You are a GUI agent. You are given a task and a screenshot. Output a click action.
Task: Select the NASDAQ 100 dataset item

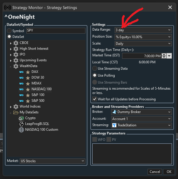pyautogui.click(x=41, y=89)
